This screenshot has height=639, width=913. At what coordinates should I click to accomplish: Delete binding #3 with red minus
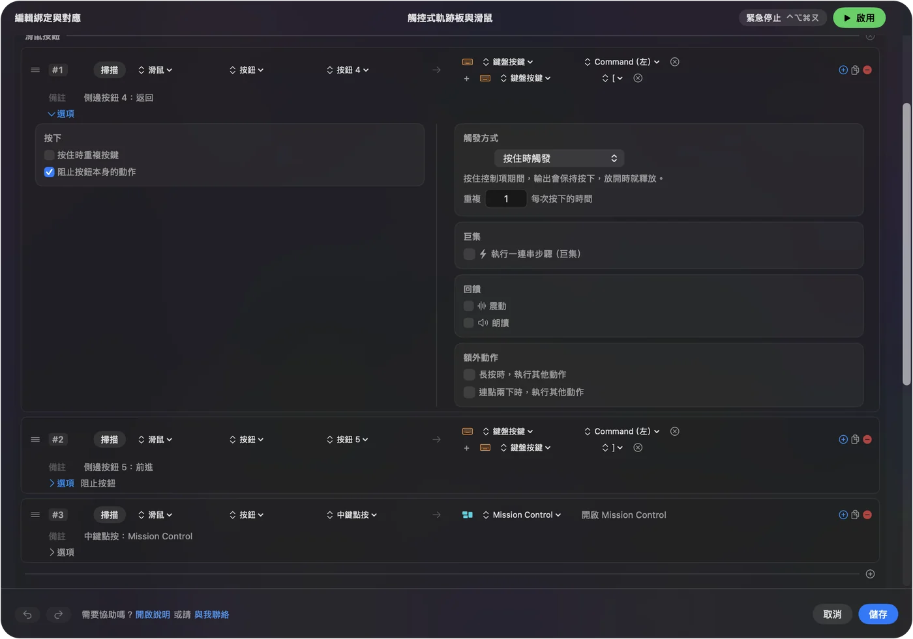point(867,515)
